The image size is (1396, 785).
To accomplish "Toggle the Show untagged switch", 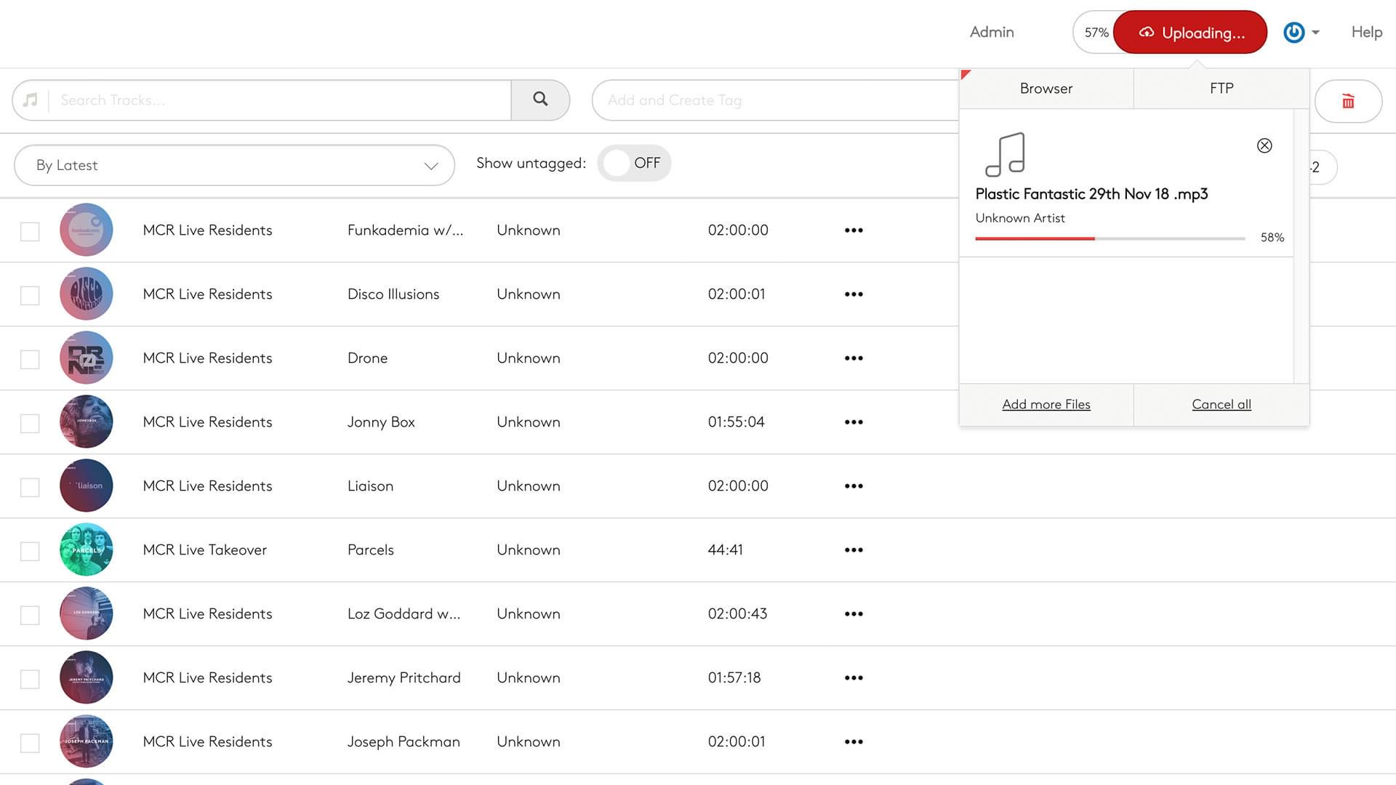I will click(x=633, y=164).
